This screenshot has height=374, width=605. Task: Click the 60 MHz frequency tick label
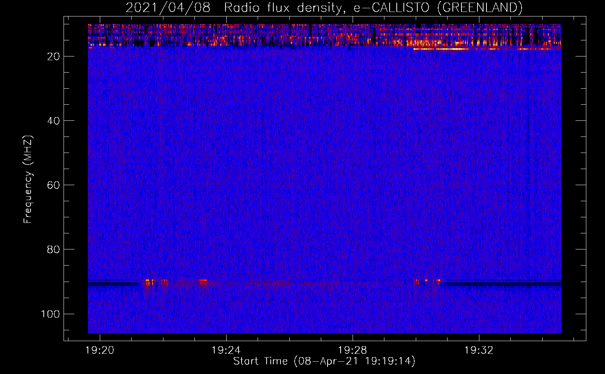[53, 185]
